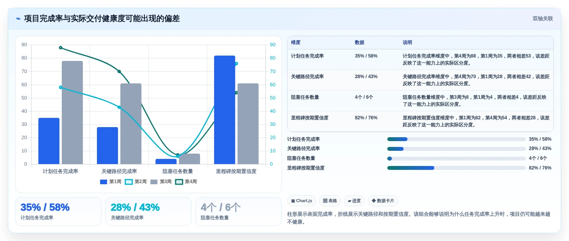
Task: Select the 28% / 43% 关键路径完成率 card
Action: (148, 211)
